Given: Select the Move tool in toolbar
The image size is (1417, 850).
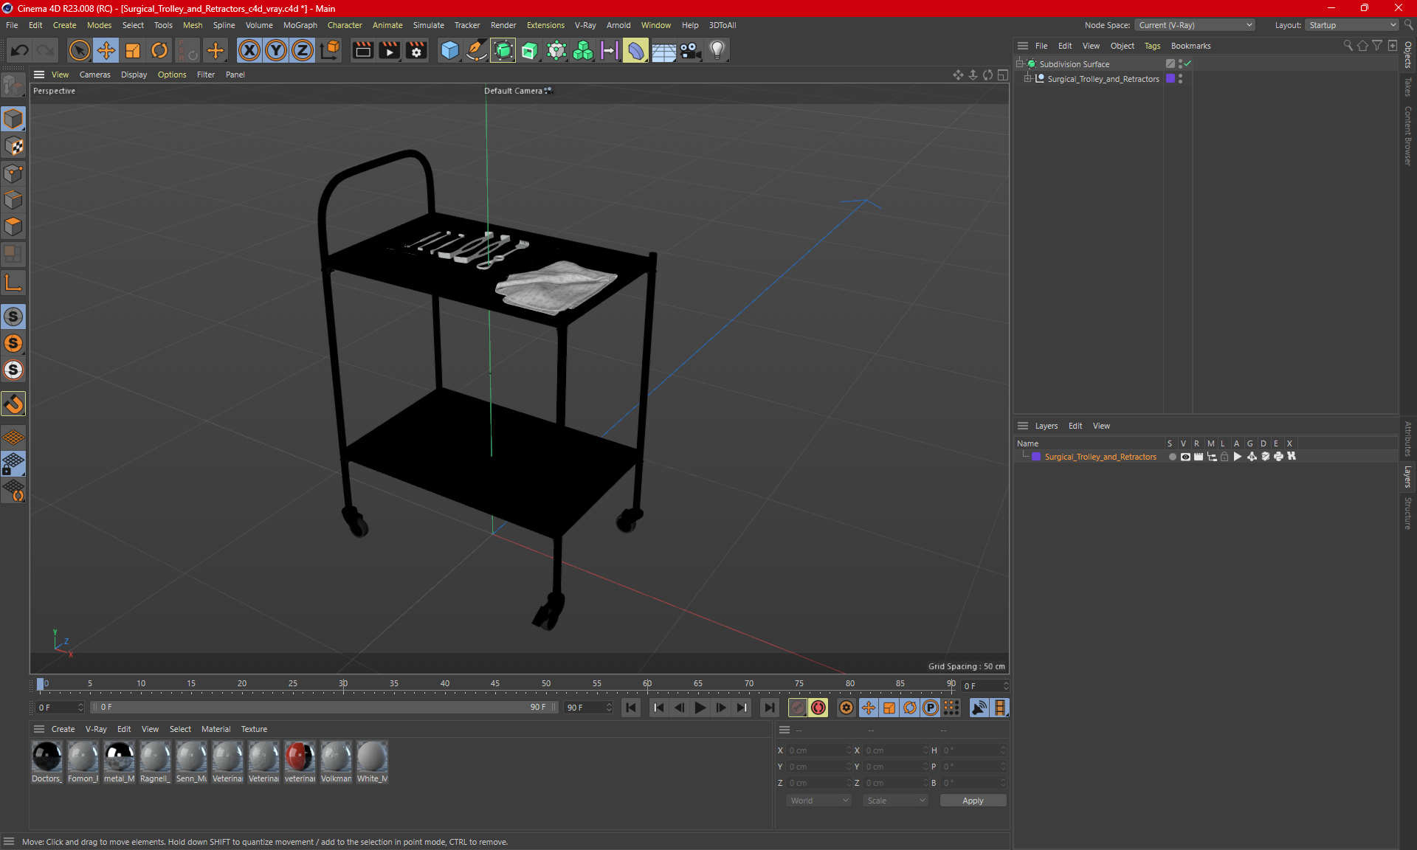Looking at the screenshot, I should click(x=106, y=50).
